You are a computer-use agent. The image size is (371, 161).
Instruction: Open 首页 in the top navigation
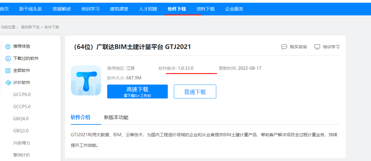point(4,9)
